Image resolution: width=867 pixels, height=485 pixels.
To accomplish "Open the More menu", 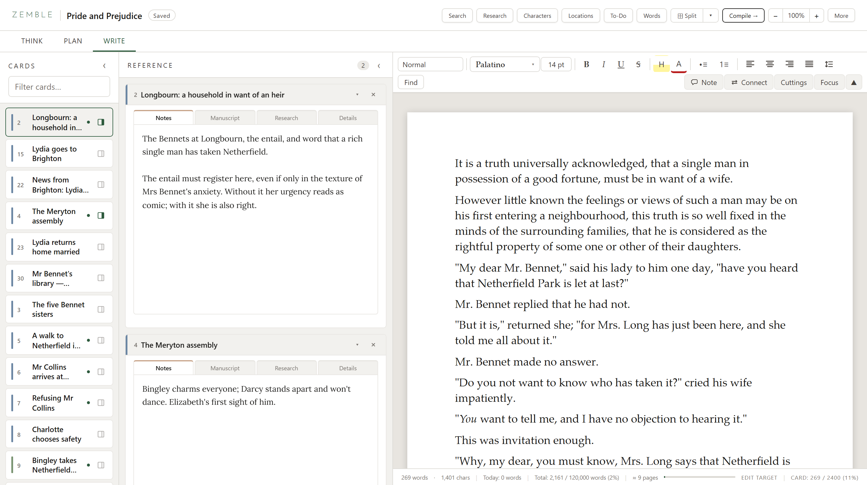I will point(841,15).
